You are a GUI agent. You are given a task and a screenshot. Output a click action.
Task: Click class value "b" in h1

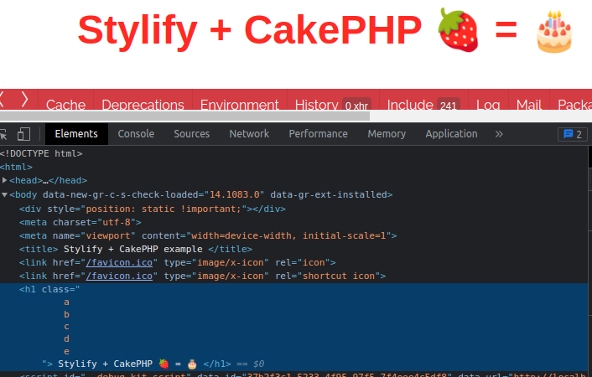tap(66, 314)
